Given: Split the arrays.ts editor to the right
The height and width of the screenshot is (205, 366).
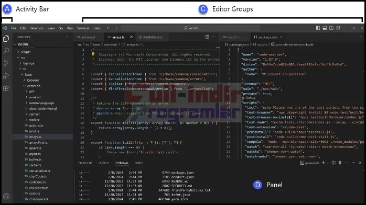Looking at the screenshot, I should (207, 37).
